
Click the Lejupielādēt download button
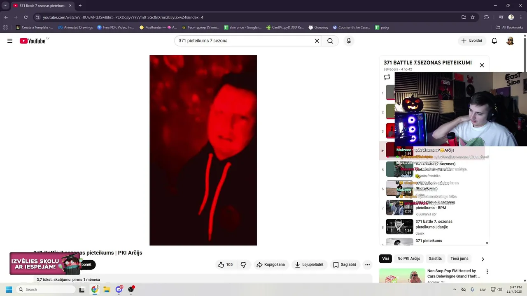point(310,264)
